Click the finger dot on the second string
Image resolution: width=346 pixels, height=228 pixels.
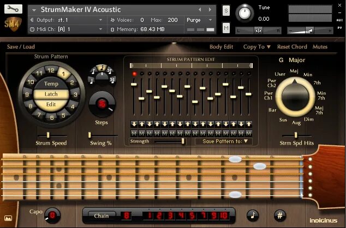pyautogui.click(x=260, y=166)
